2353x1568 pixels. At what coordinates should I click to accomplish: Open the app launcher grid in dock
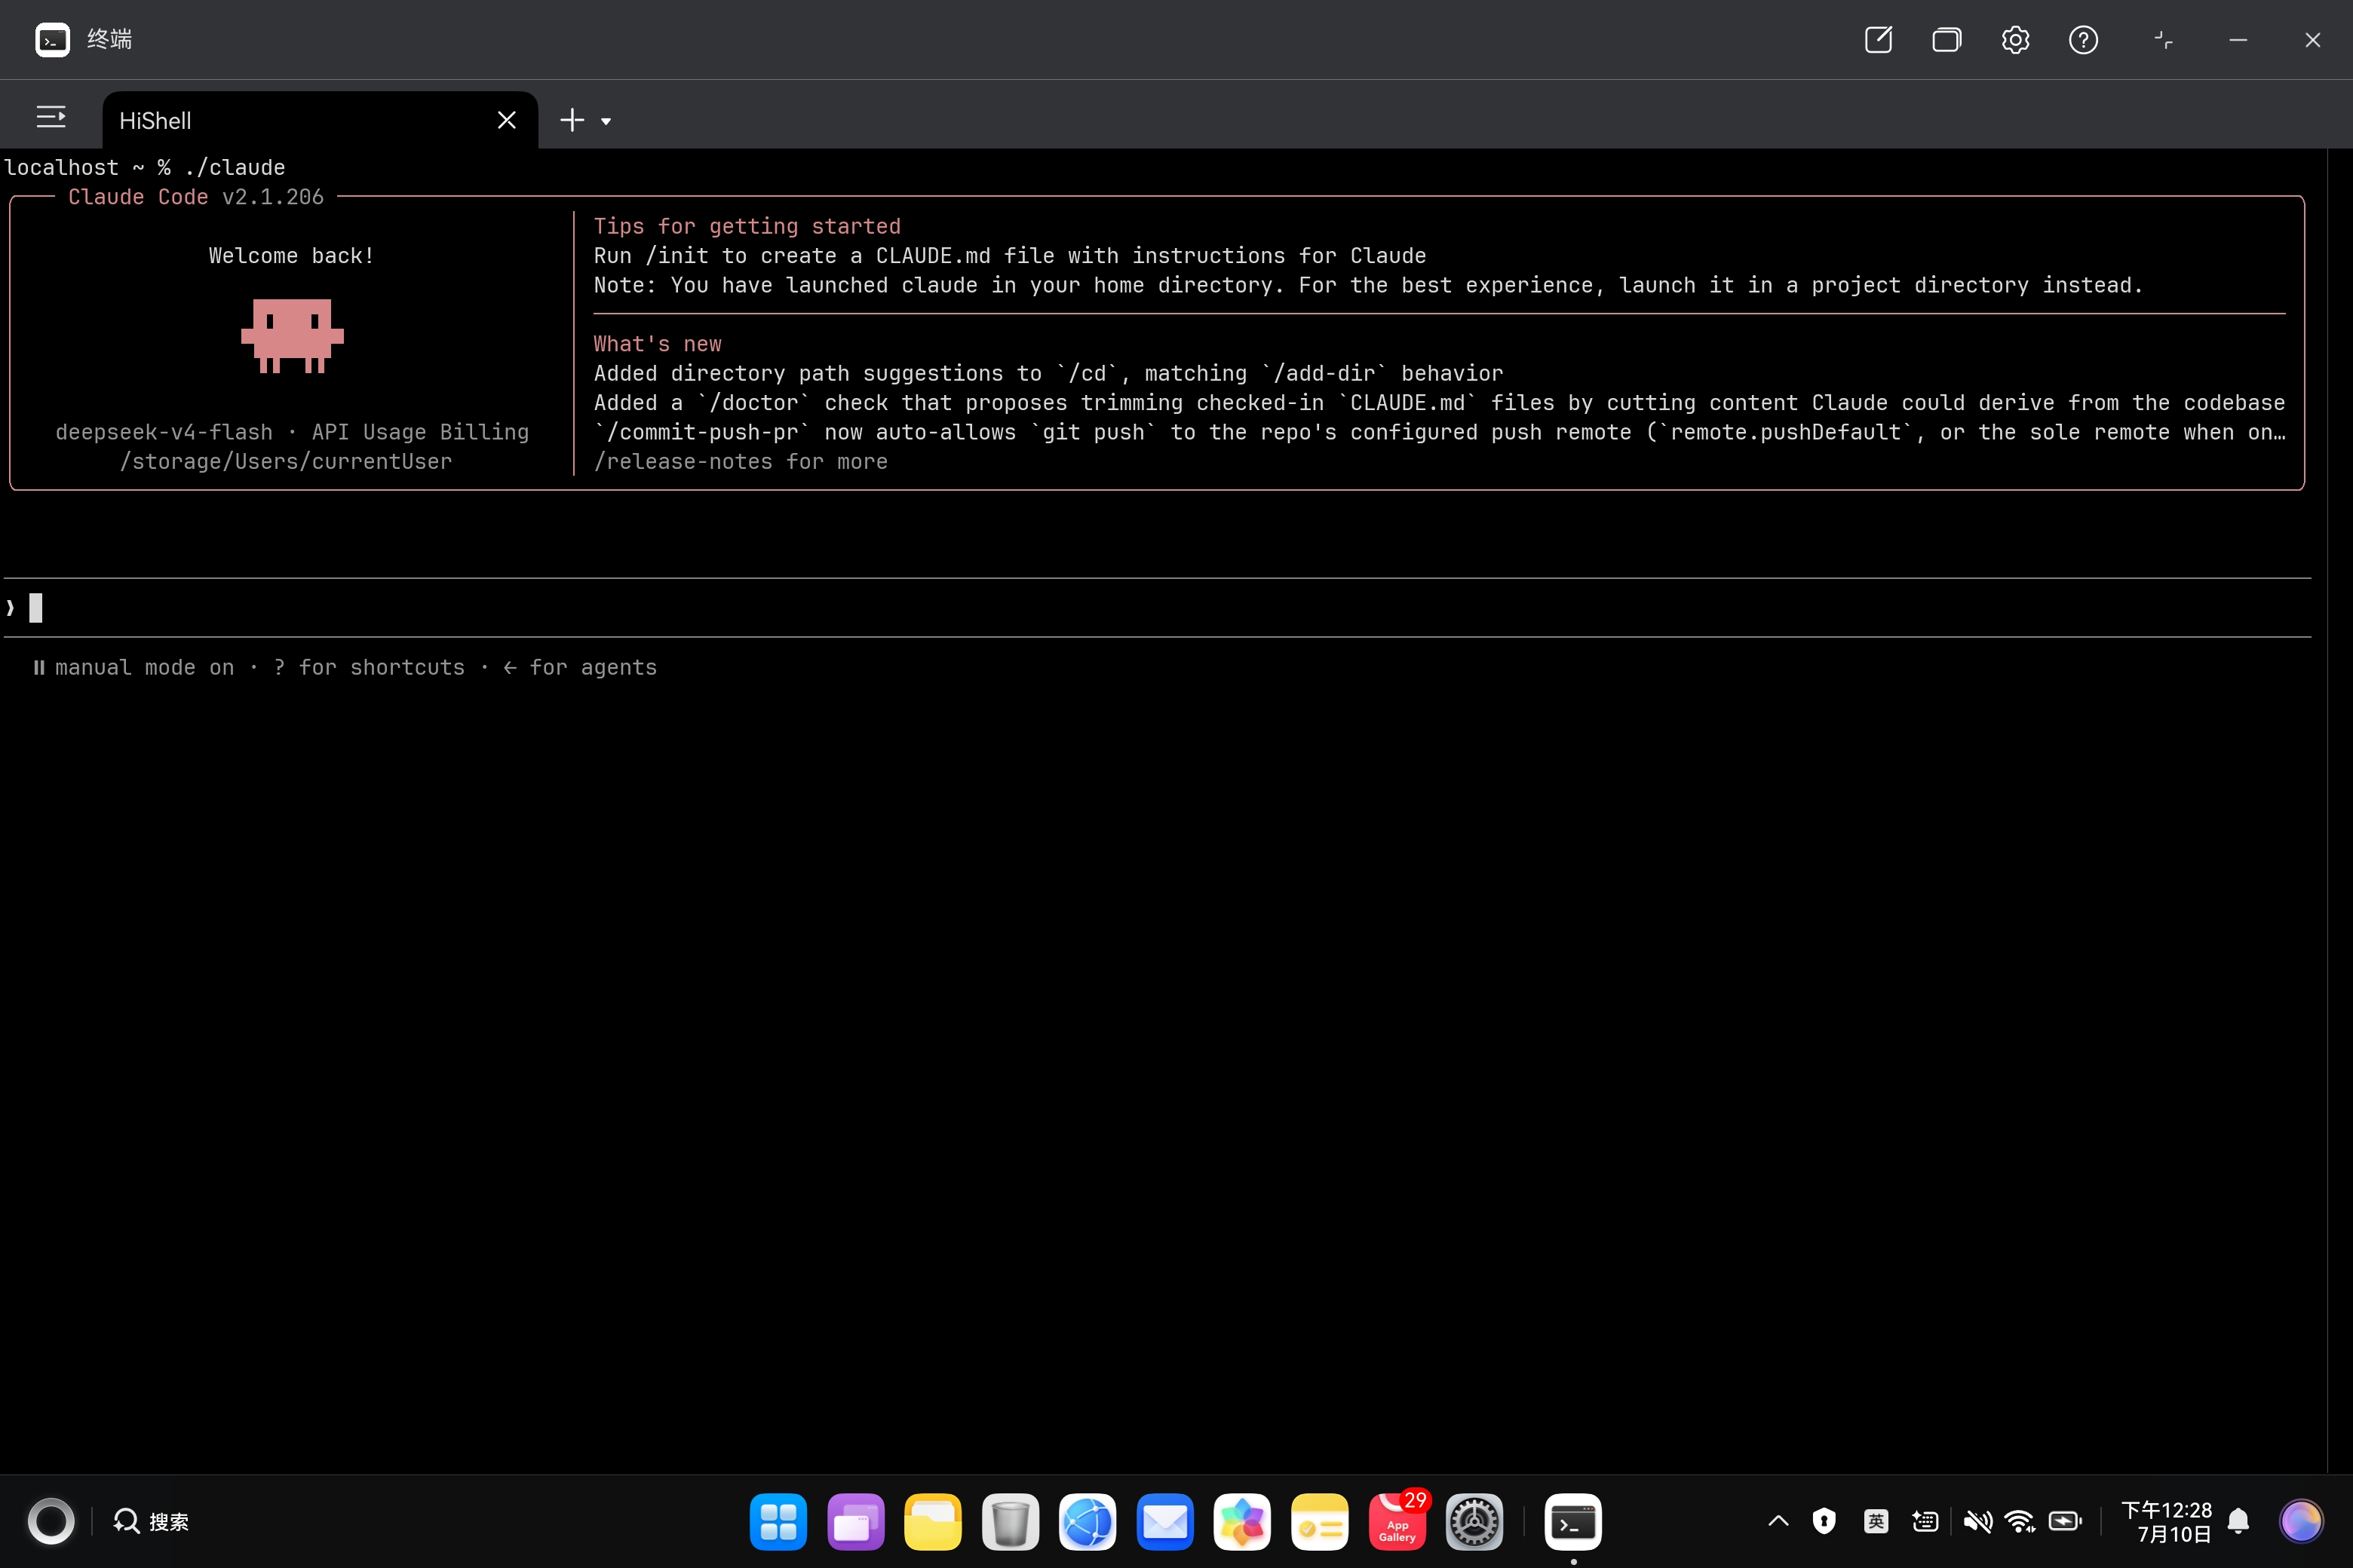click(778, 1522)
